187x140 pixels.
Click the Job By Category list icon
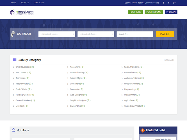15,60
